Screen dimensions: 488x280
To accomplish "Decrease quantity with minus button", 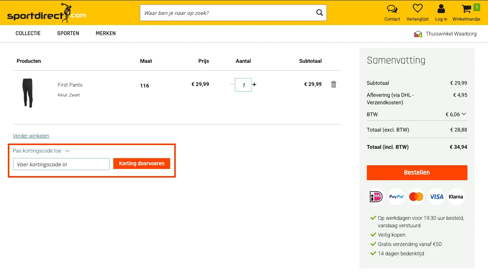I will coord(232,84).
